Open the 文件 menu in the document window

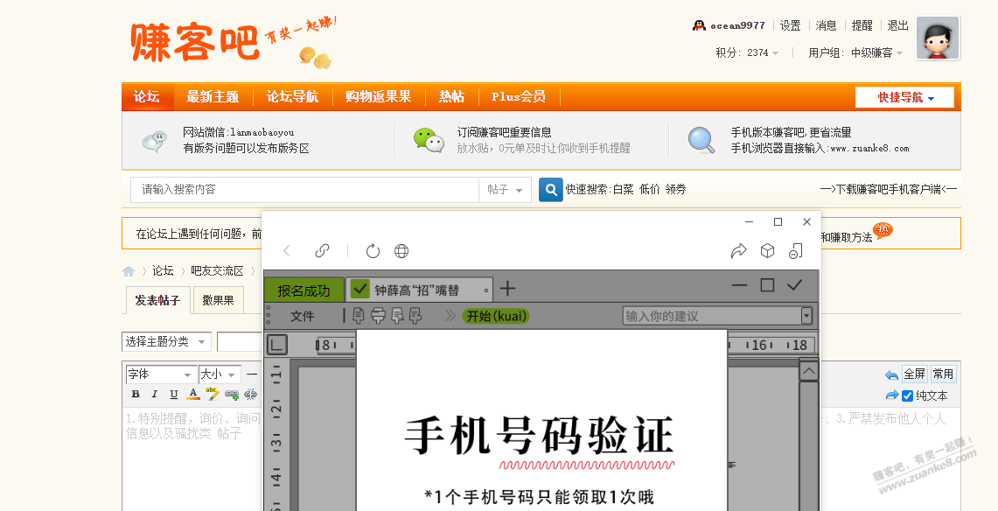tap(301, 316)
